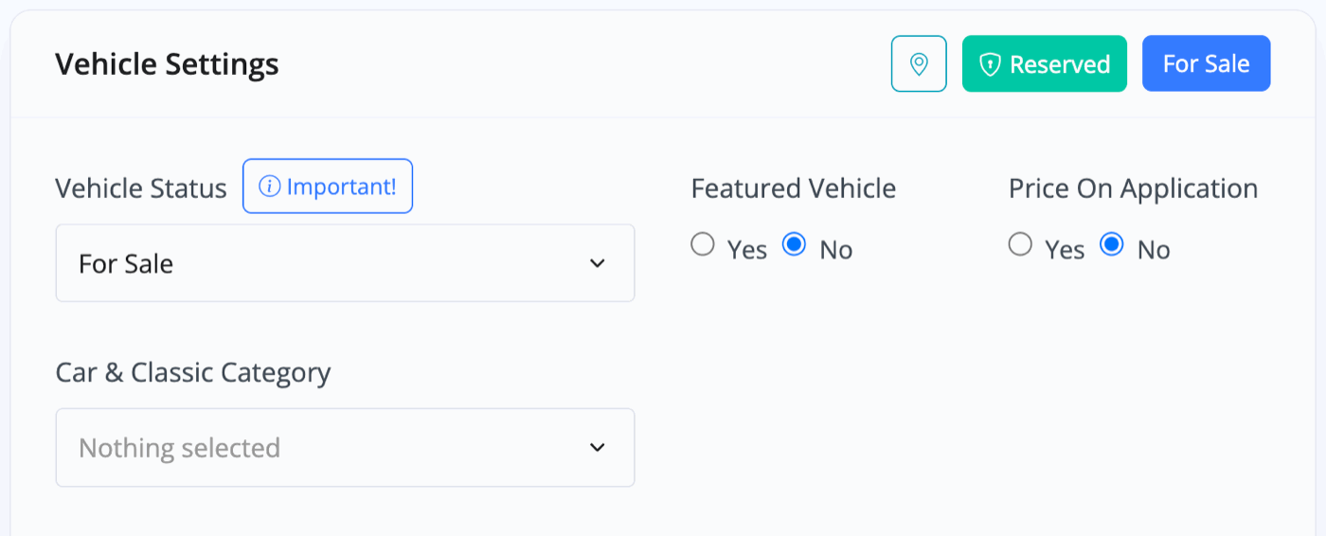The width and height of the screenshot is (1326, 536).
Task: Select the No radio under Featured Vehicle
Action: pos(794,245)
